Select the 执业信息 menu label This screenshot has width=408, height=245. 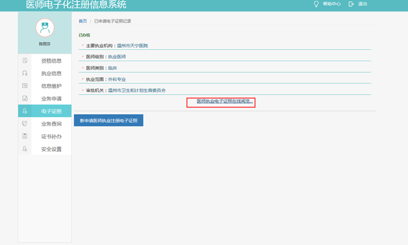(x=52, y=73)
